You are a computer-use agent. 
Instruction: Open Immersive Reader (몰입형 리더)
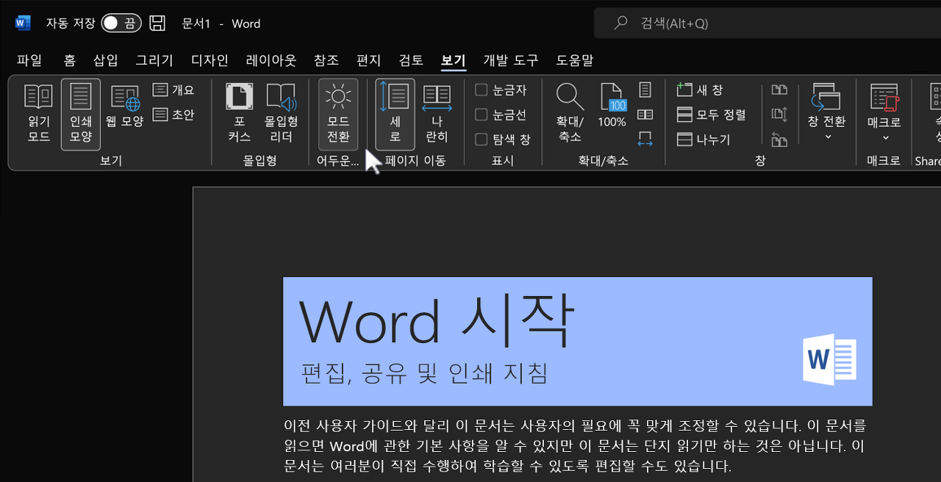(282, 114)
